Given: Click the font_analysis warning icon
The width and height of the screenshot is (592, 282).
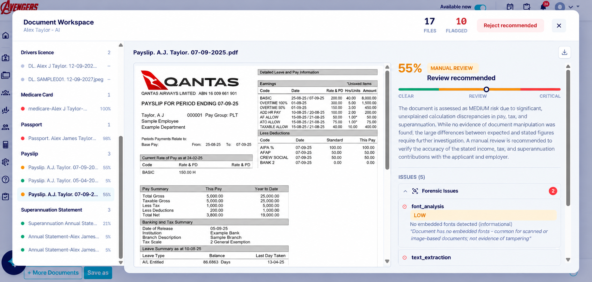Looking at the screenshot, I should pyautogui.click(x=404, y=206).
